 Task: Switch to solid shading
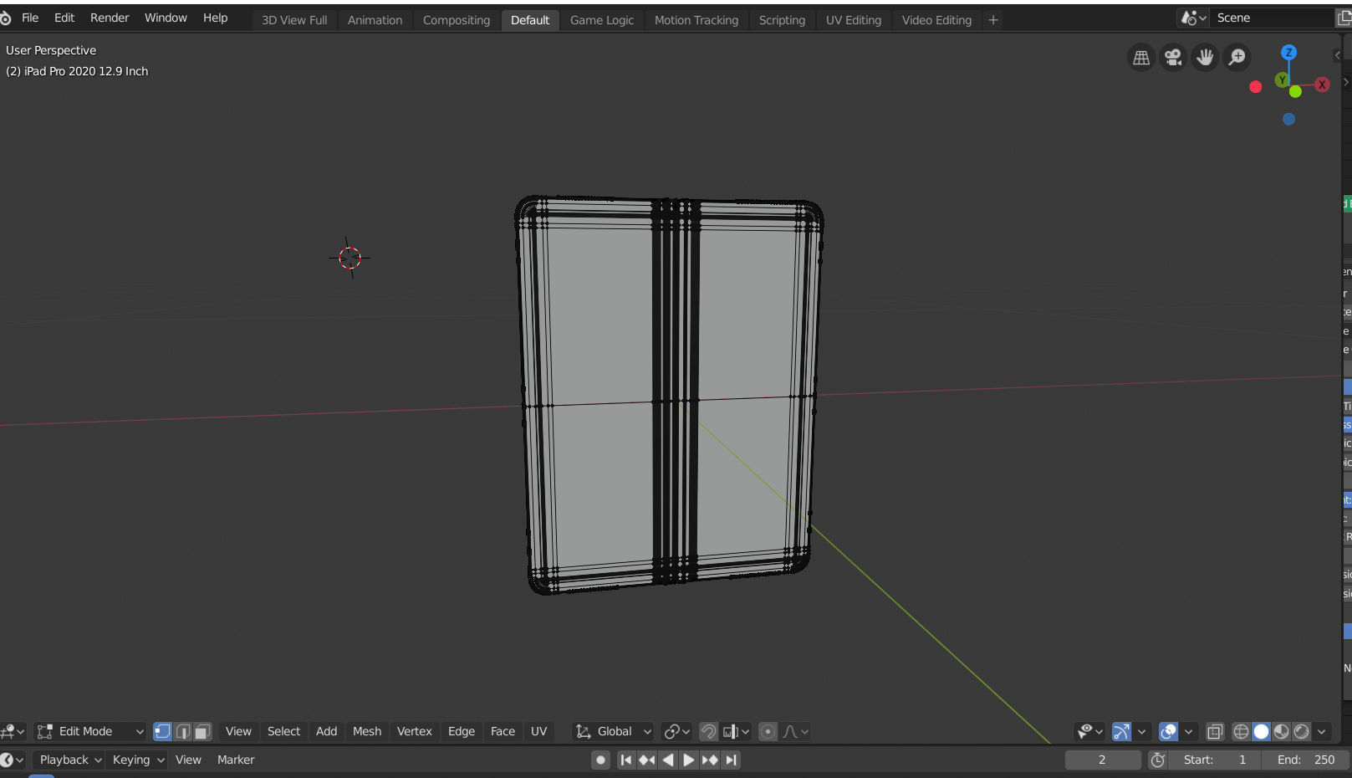tap(1261, 731)
